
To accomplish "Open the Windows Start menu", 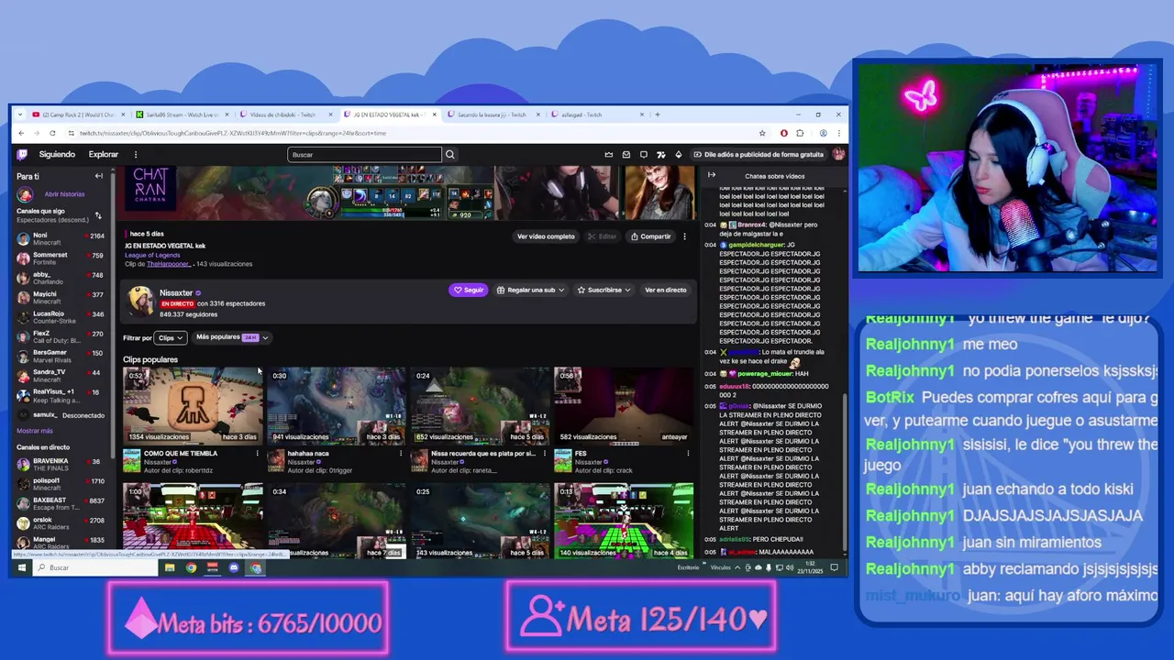I will coord(21,567).
